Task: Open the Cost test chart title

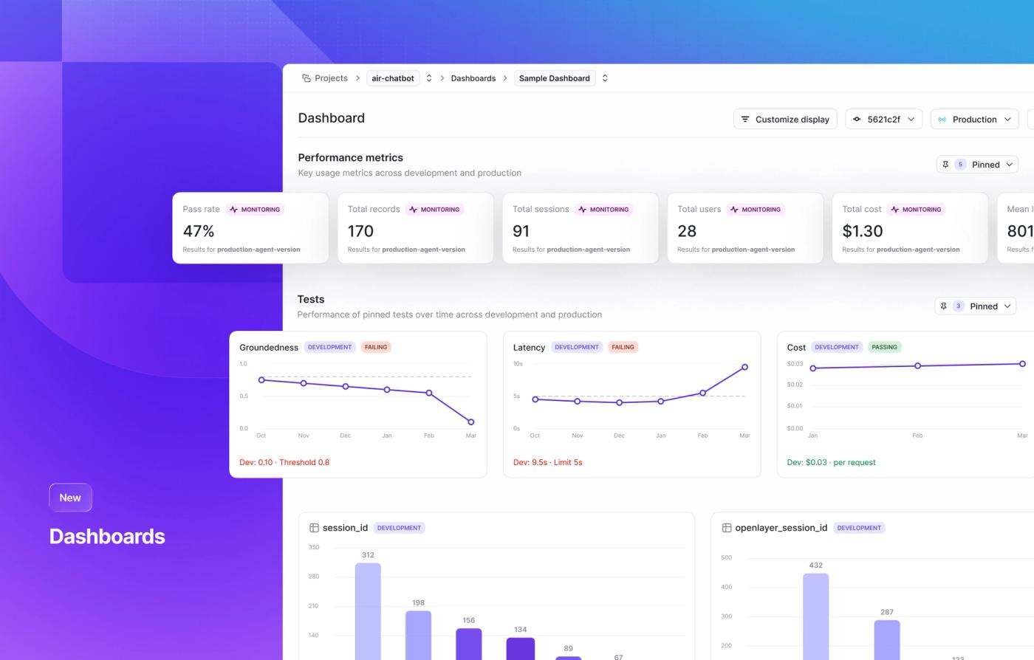Action: pos(796,347)
